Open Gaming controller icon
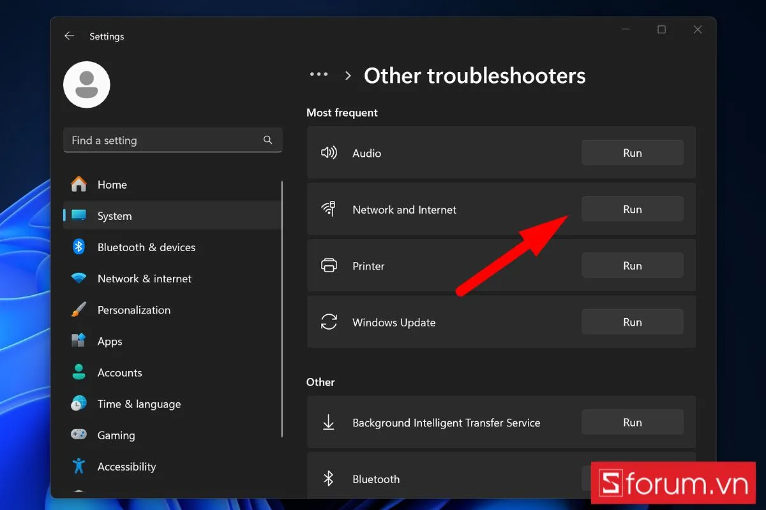The height and width of the screenshot is (510, 766). [x=79, y=435]
